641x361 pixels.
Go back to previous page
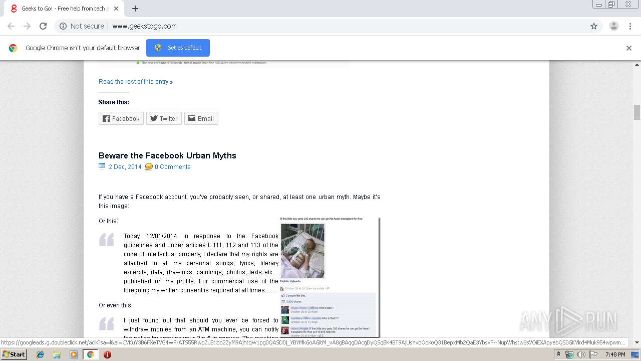[11, 26]
